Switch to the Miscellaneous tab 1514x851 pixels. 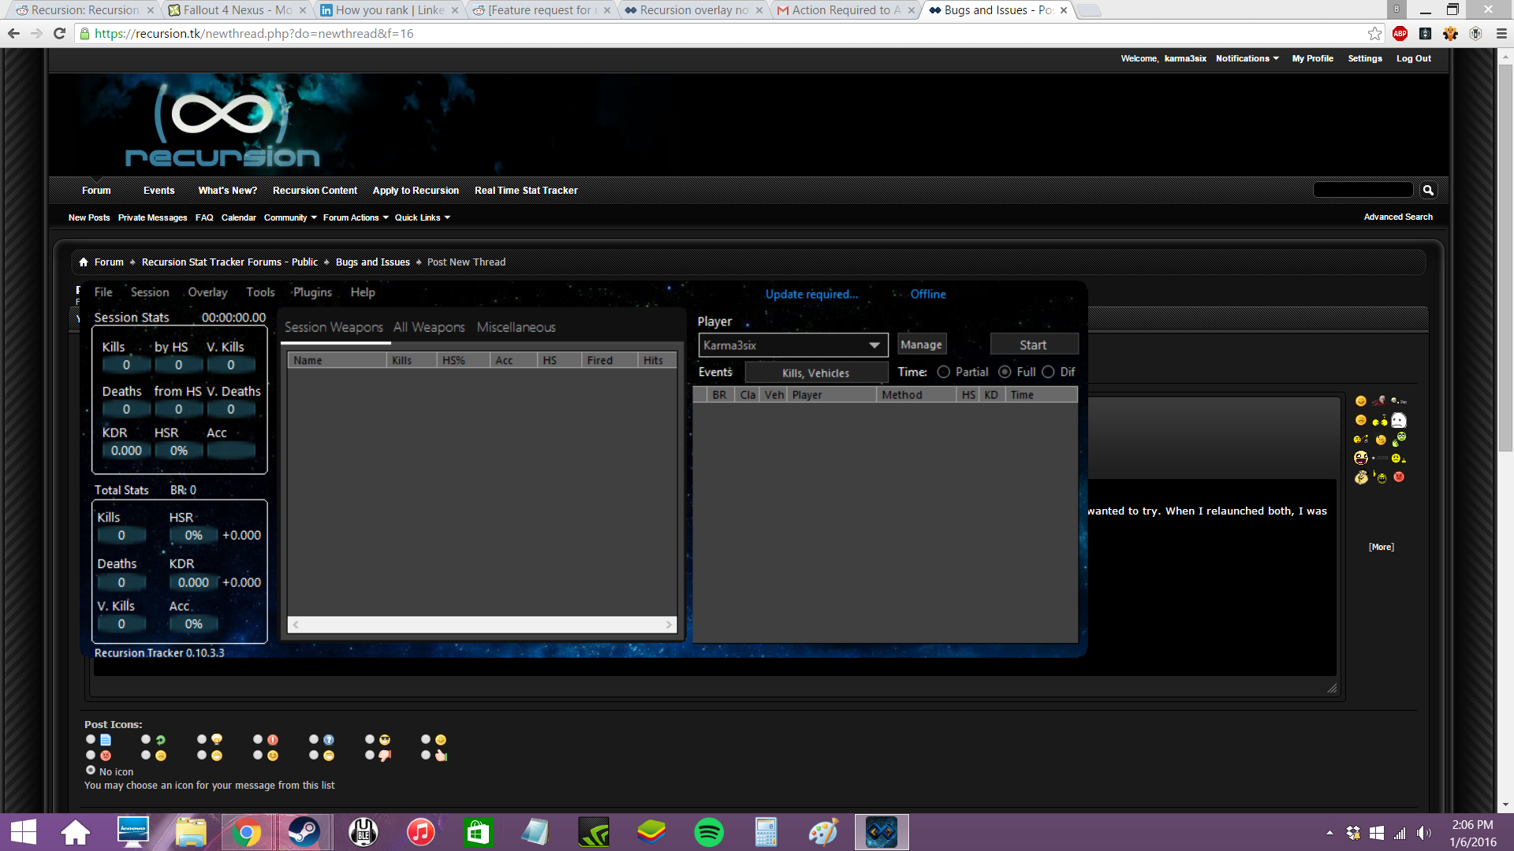[516, 326]
